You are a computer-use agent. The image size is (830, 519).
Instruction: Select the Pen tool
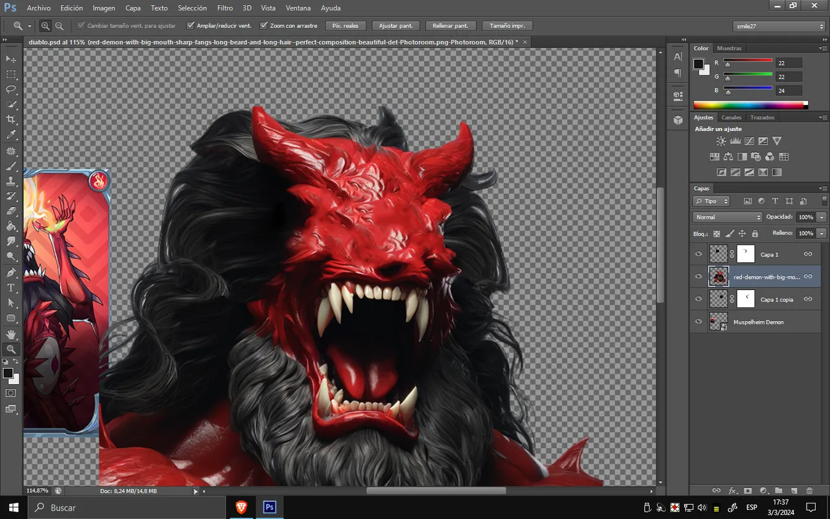(x=11, y=272)
